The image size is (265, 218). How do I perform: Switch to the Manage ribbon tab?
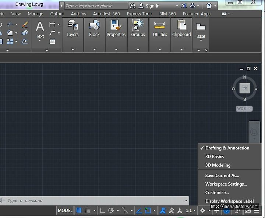(35, 14)
